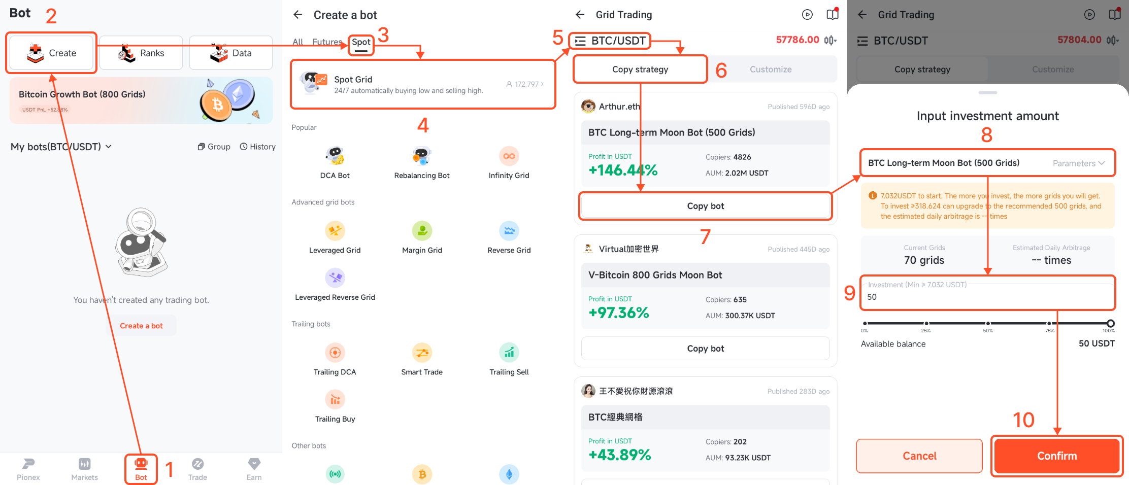Open the BTC/USDT pair selector
This screenshot has width=1129, height=485.
610,41
